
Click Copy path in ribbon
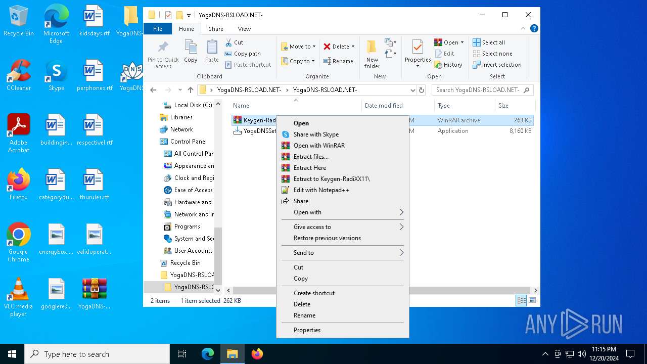[x=243, y=54]
